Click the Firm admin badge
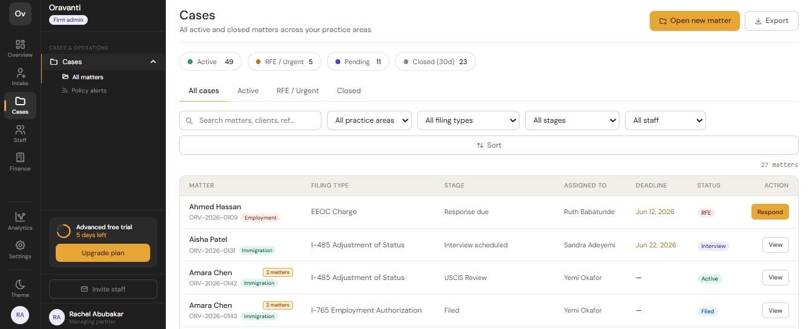 tap(68, 20)
